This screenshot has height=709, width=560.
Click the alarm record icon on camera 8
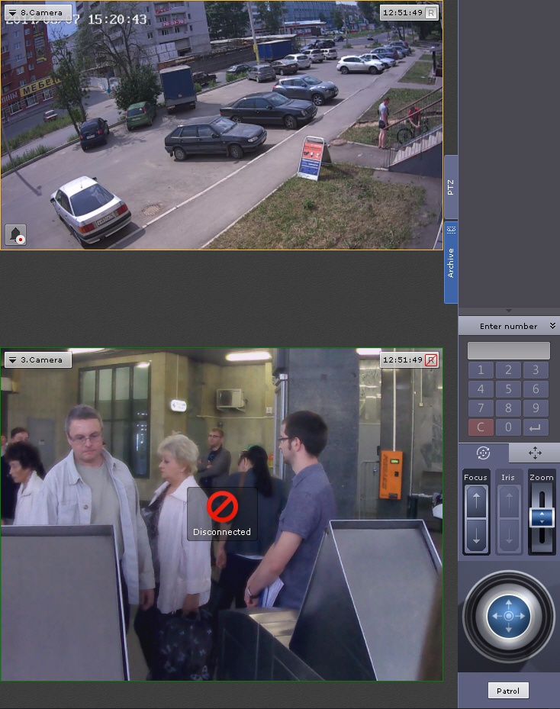pyautogui.click(x=16, y=234)
